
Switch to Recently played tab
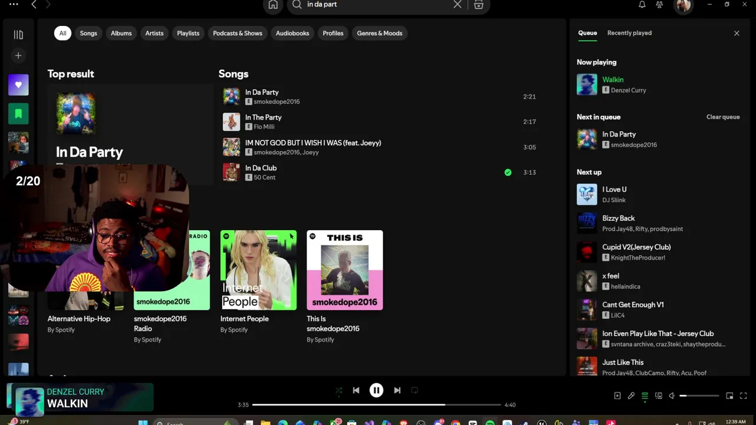point(630,33)
